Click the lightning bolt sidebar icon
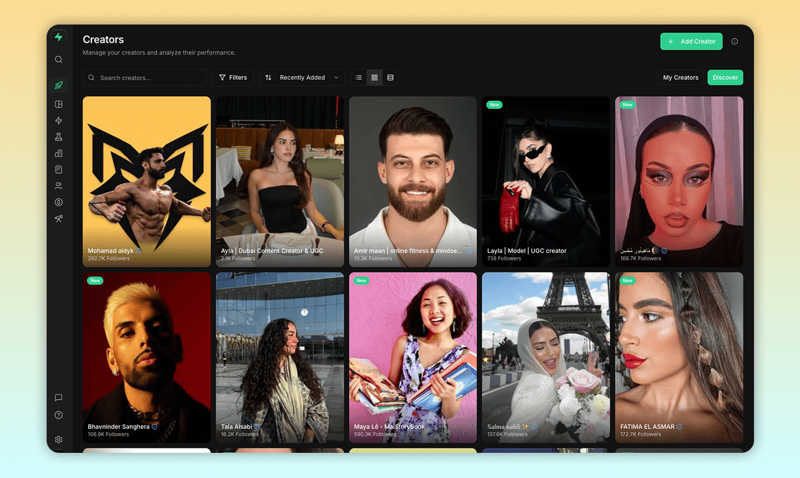Image resolution: width=800 pixels, height=478 pixels. pyautogui.click(x=59, y=120)
